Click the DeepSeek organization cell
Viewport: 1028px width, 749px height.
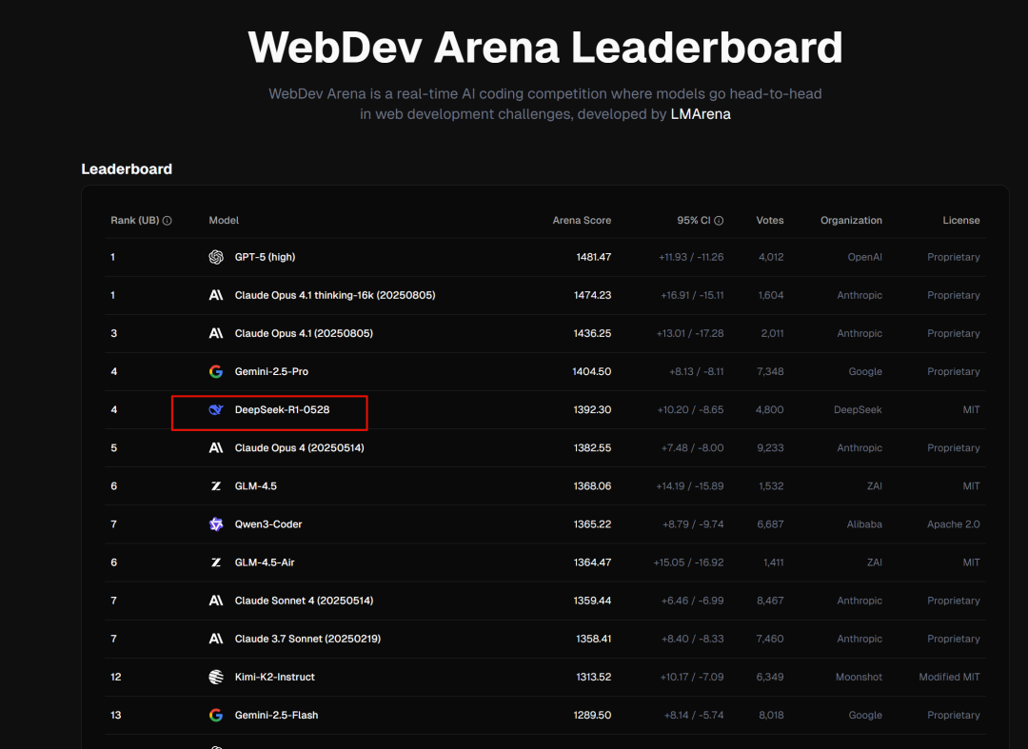pyautogui.click(x=858, y=409)
